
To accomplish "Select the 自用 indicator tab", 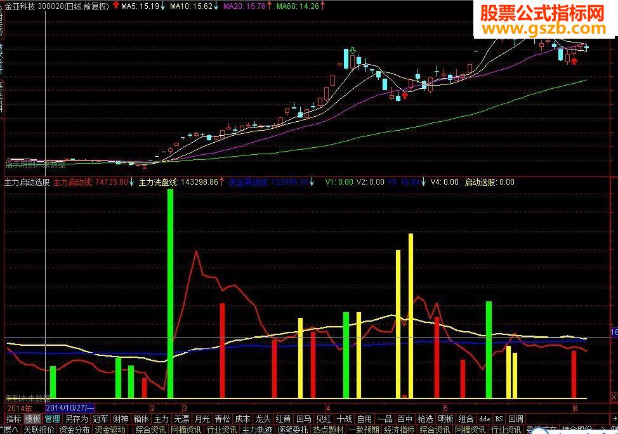I will 365,419.
